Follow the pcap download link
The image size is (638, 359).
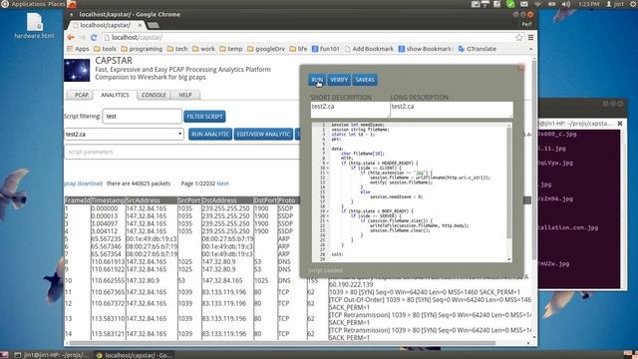pyautogui.click(x=84, y=183)
